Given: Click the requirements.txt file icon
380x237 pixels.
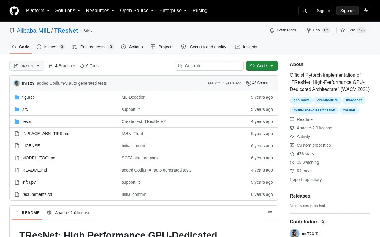Looking at the screenshot, I should tap(17, 194).
